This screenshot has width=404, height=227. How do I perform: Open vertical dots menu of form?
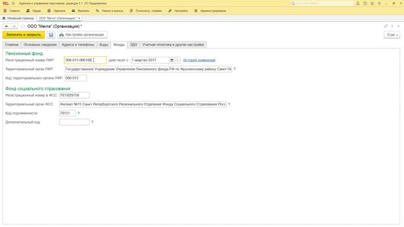pyautogui.click(x=392, y=26)
